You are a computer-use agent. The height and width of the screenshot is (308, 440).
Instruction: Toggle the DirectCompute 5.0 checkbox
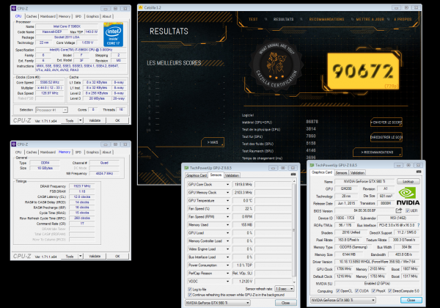coord(390,291)
